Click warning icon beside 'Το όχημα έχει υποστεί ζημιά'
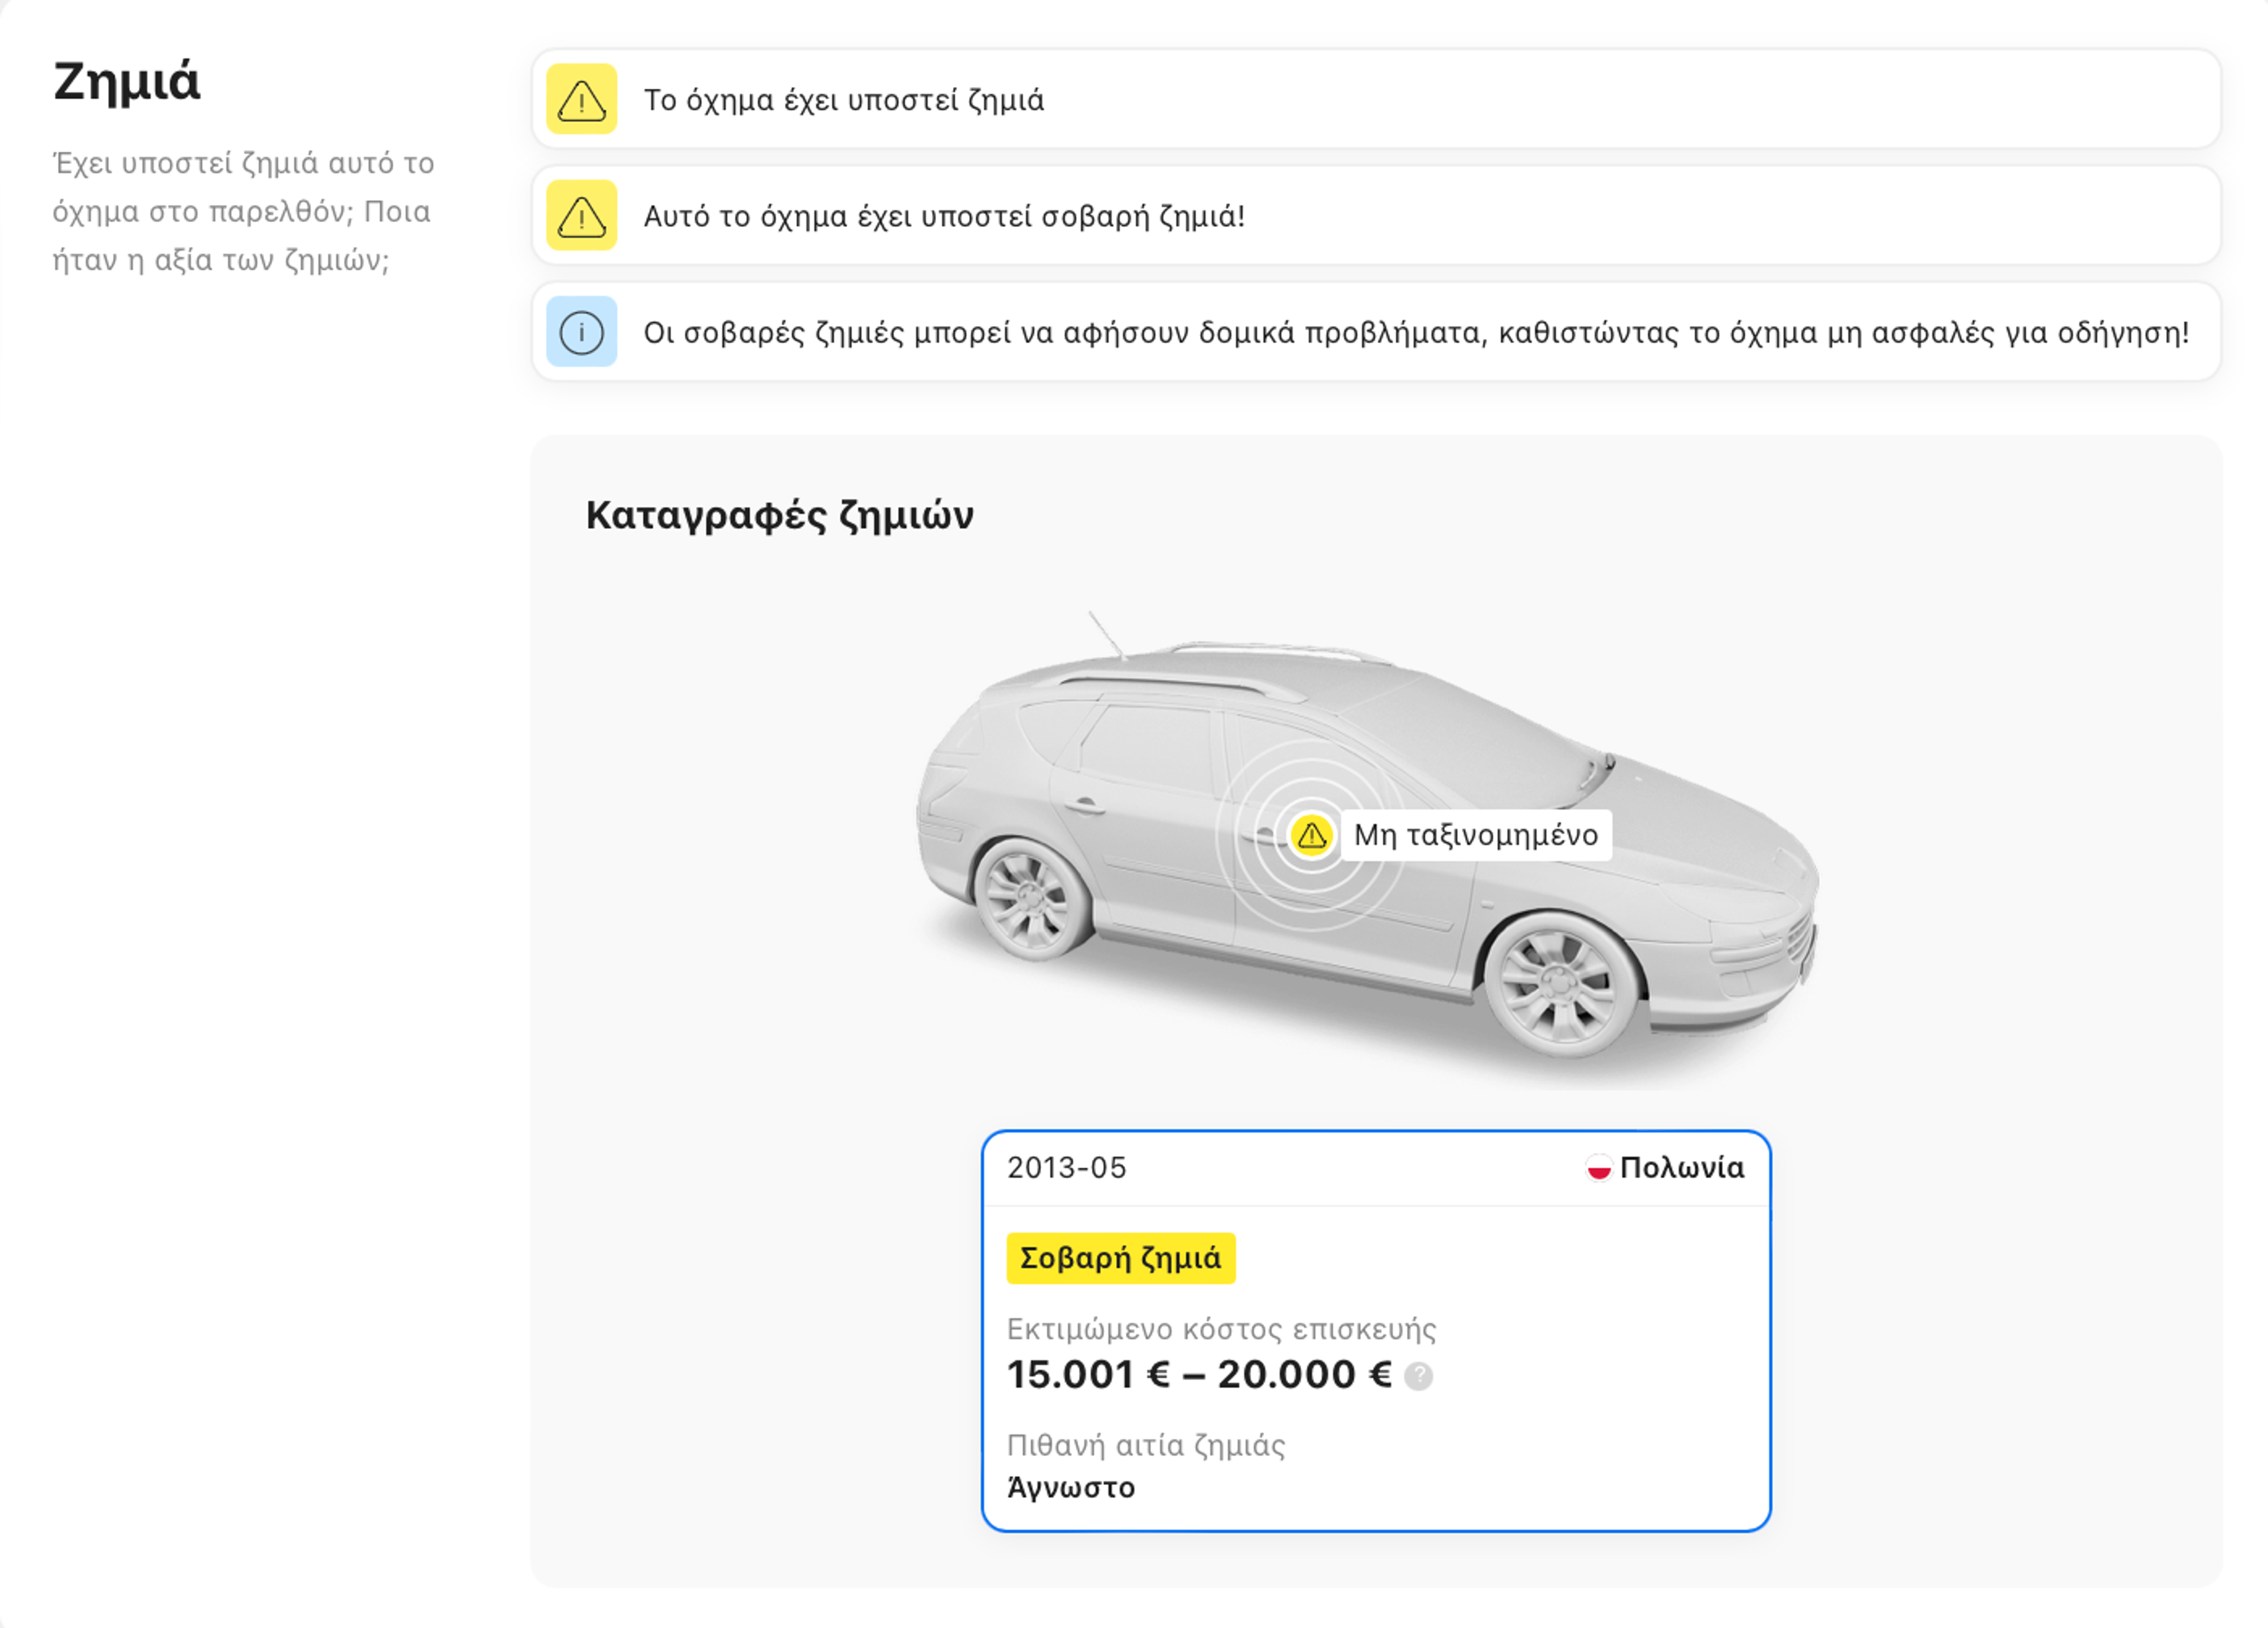Viewport: 2268px width, 1628px height. 581,99
